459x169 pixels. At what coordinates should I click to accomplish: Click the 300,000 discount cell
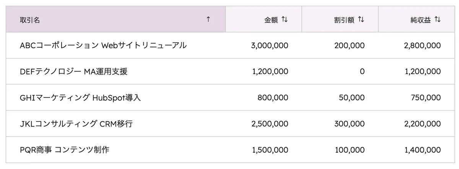pyautogui.click(x=349, y=124)
